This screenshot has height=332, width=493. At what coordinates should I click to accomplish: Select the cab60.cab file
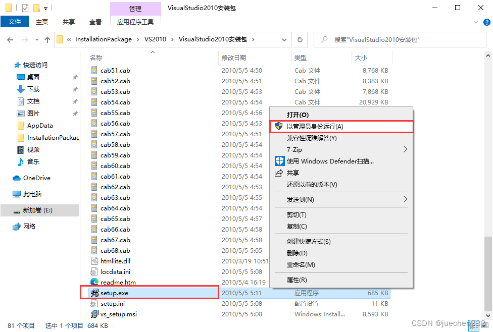[x=115, y=166]
